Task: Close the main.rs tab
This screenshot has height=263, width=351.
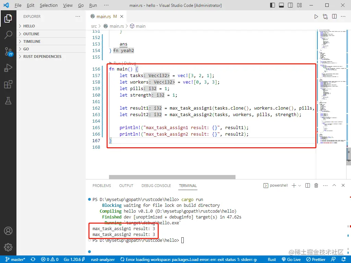Action: coord(122,16)
